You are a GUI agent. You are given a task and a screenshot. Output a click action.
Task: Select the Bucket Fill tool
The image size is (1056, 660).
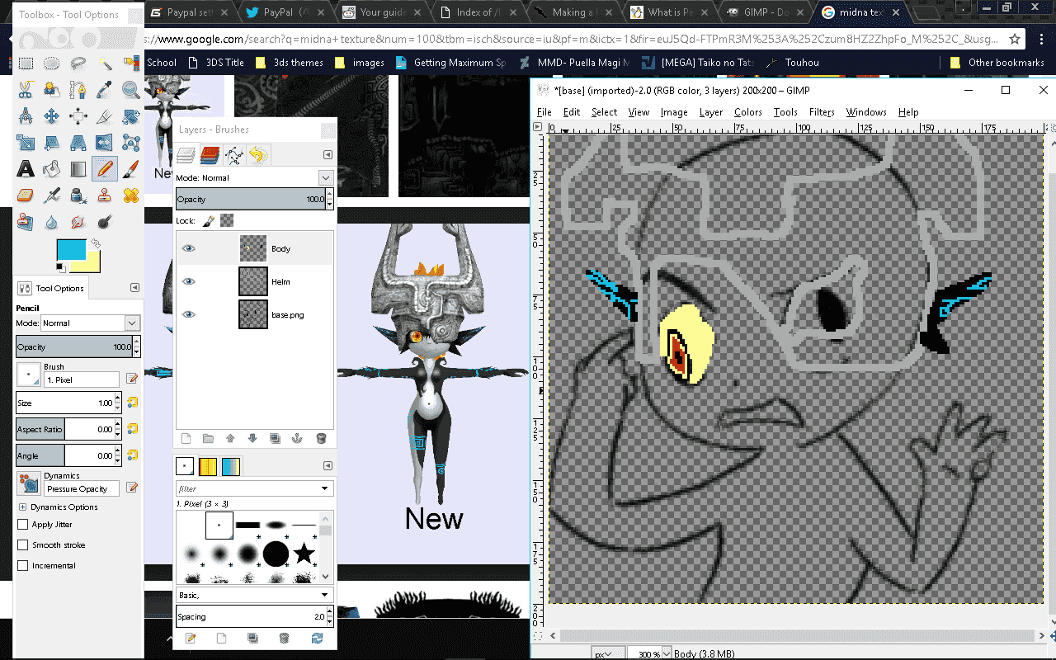coord(52,169)
